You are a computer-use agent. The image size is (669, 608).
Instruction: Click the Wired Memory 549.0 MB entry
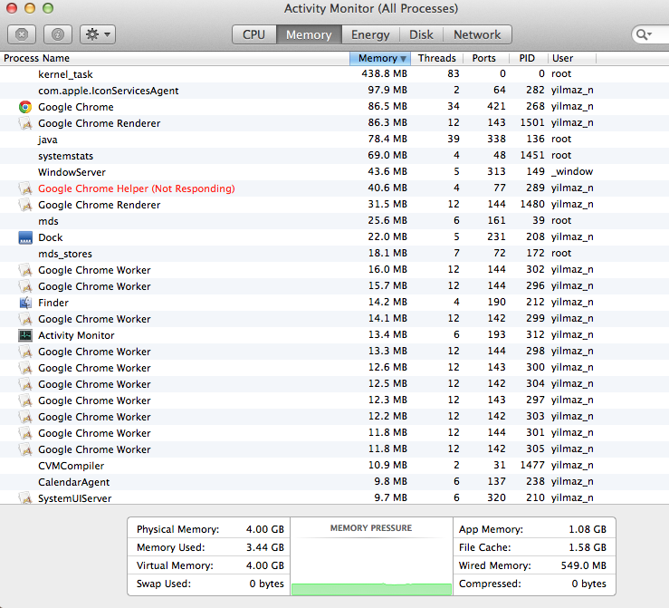[532, 565]
